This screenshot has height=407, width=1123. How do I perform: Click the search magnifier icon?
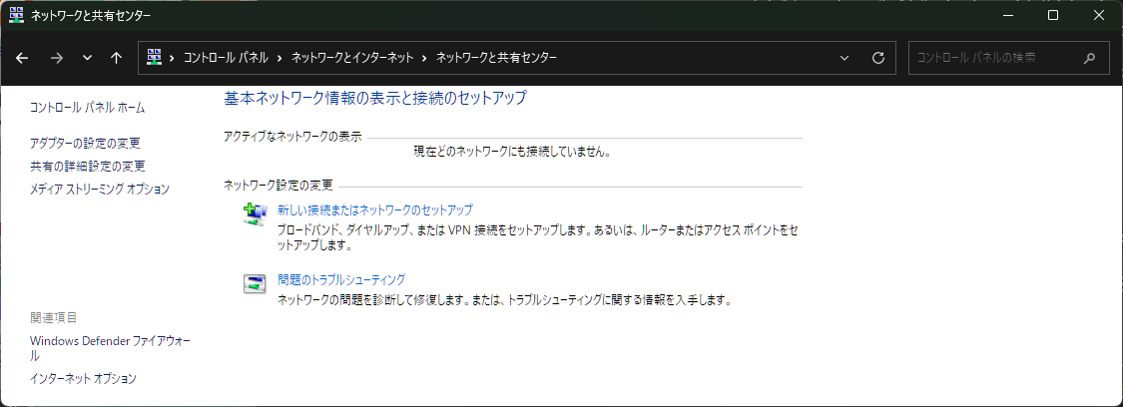click(1089, 58)
